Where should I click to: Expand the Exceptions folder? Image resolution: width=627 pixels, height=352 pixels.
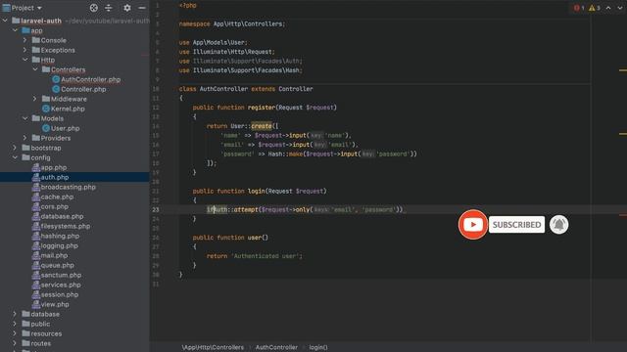[x=24, y=50]
